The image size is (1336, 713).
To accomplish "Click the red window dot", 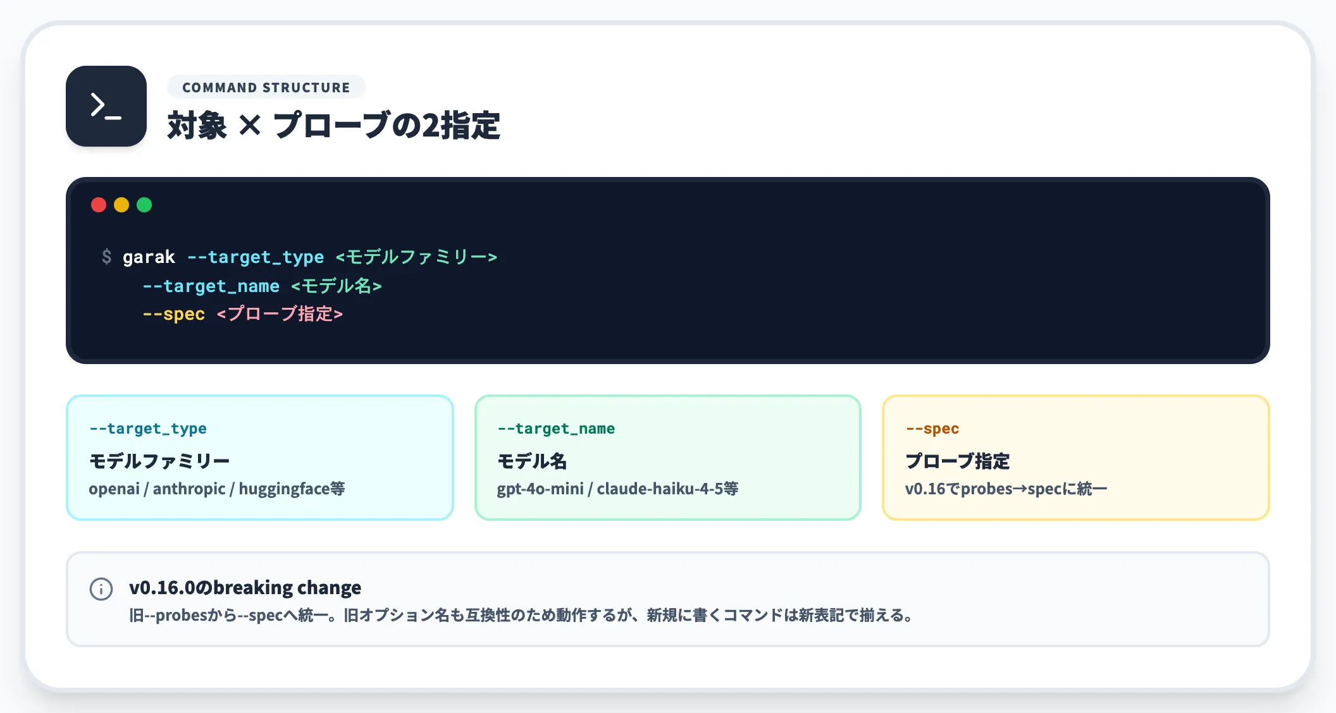I will pyautogui.click(x=99, y=205).
